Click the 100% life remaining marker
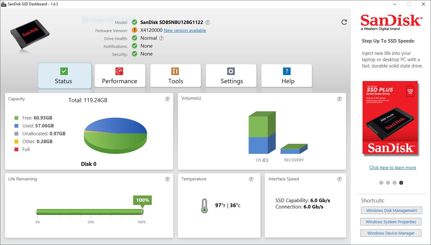The width and height of the screenshot is (431, 245). point(142,200)
